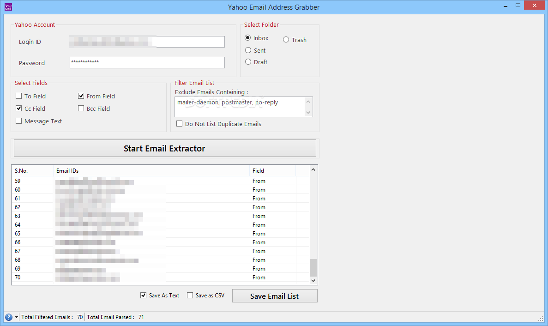Click the exclude textbox scroll up arrow

click(x=308, y=102)
